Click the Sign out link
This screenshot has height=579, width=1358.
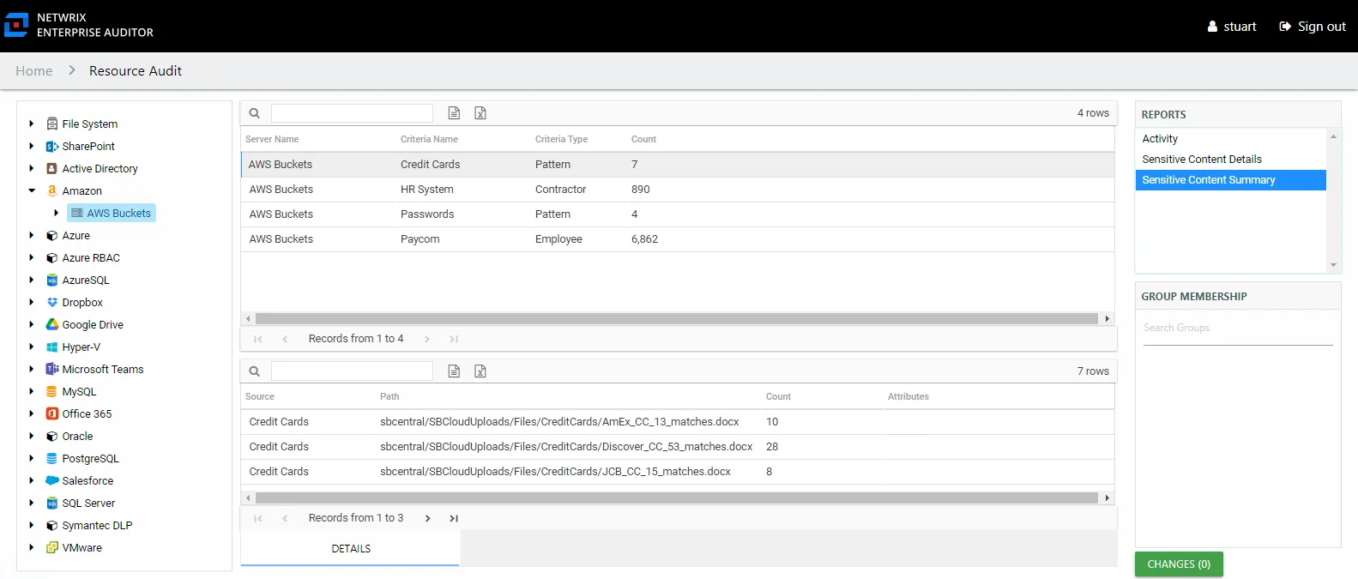(x=1313, y=27)
